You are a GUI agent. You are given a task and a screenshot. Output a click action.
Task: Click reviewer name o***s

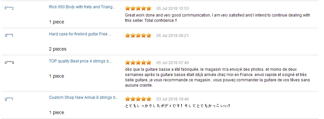[9, 62]
